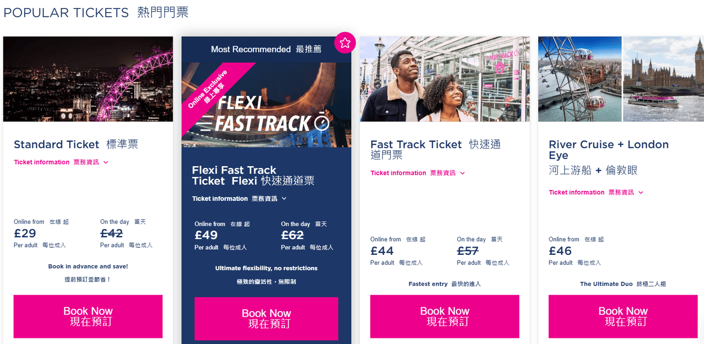Open the Standard Ticket night skyline image
Screen dimensions: 704x344
click(88, 79)
